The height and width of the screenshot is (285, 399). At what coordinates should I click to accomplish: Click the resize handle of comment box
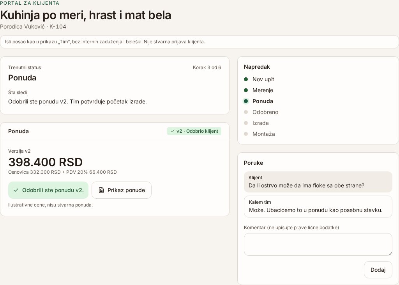tap(390, 253)
